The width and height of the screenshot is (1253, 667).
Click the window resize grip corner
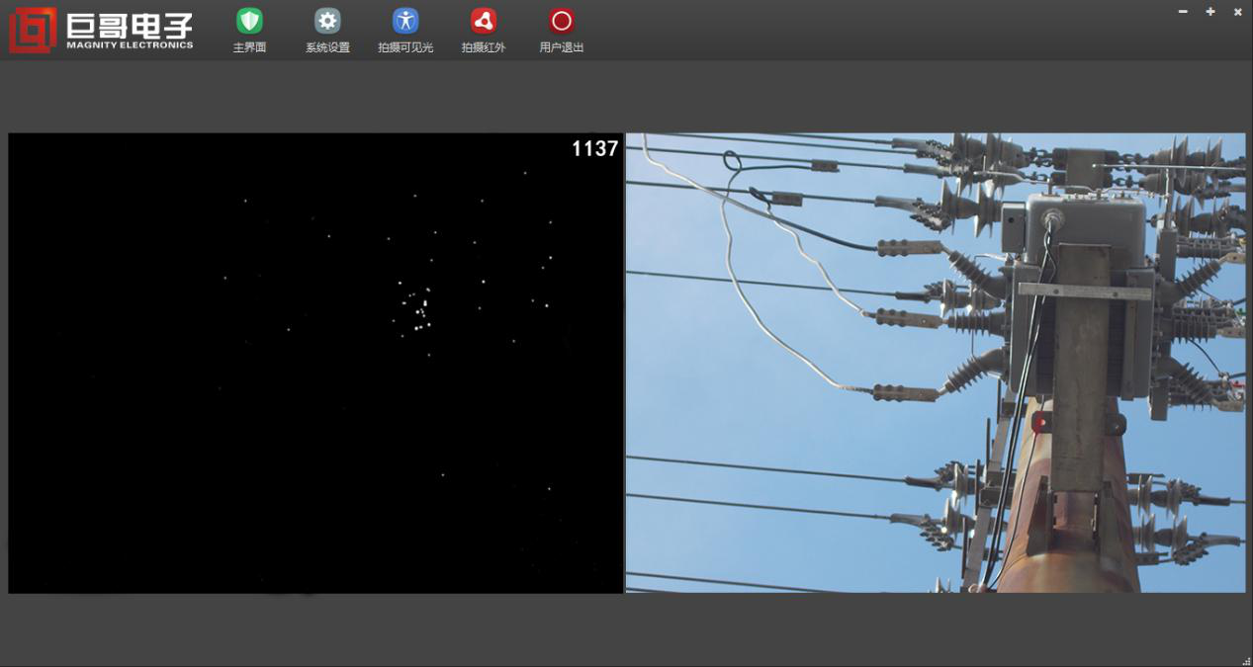click(x=1246, y=660)
